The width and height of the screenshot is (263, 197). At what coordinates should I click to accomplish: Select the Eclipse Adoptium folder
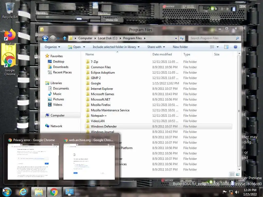coord(103,73)
